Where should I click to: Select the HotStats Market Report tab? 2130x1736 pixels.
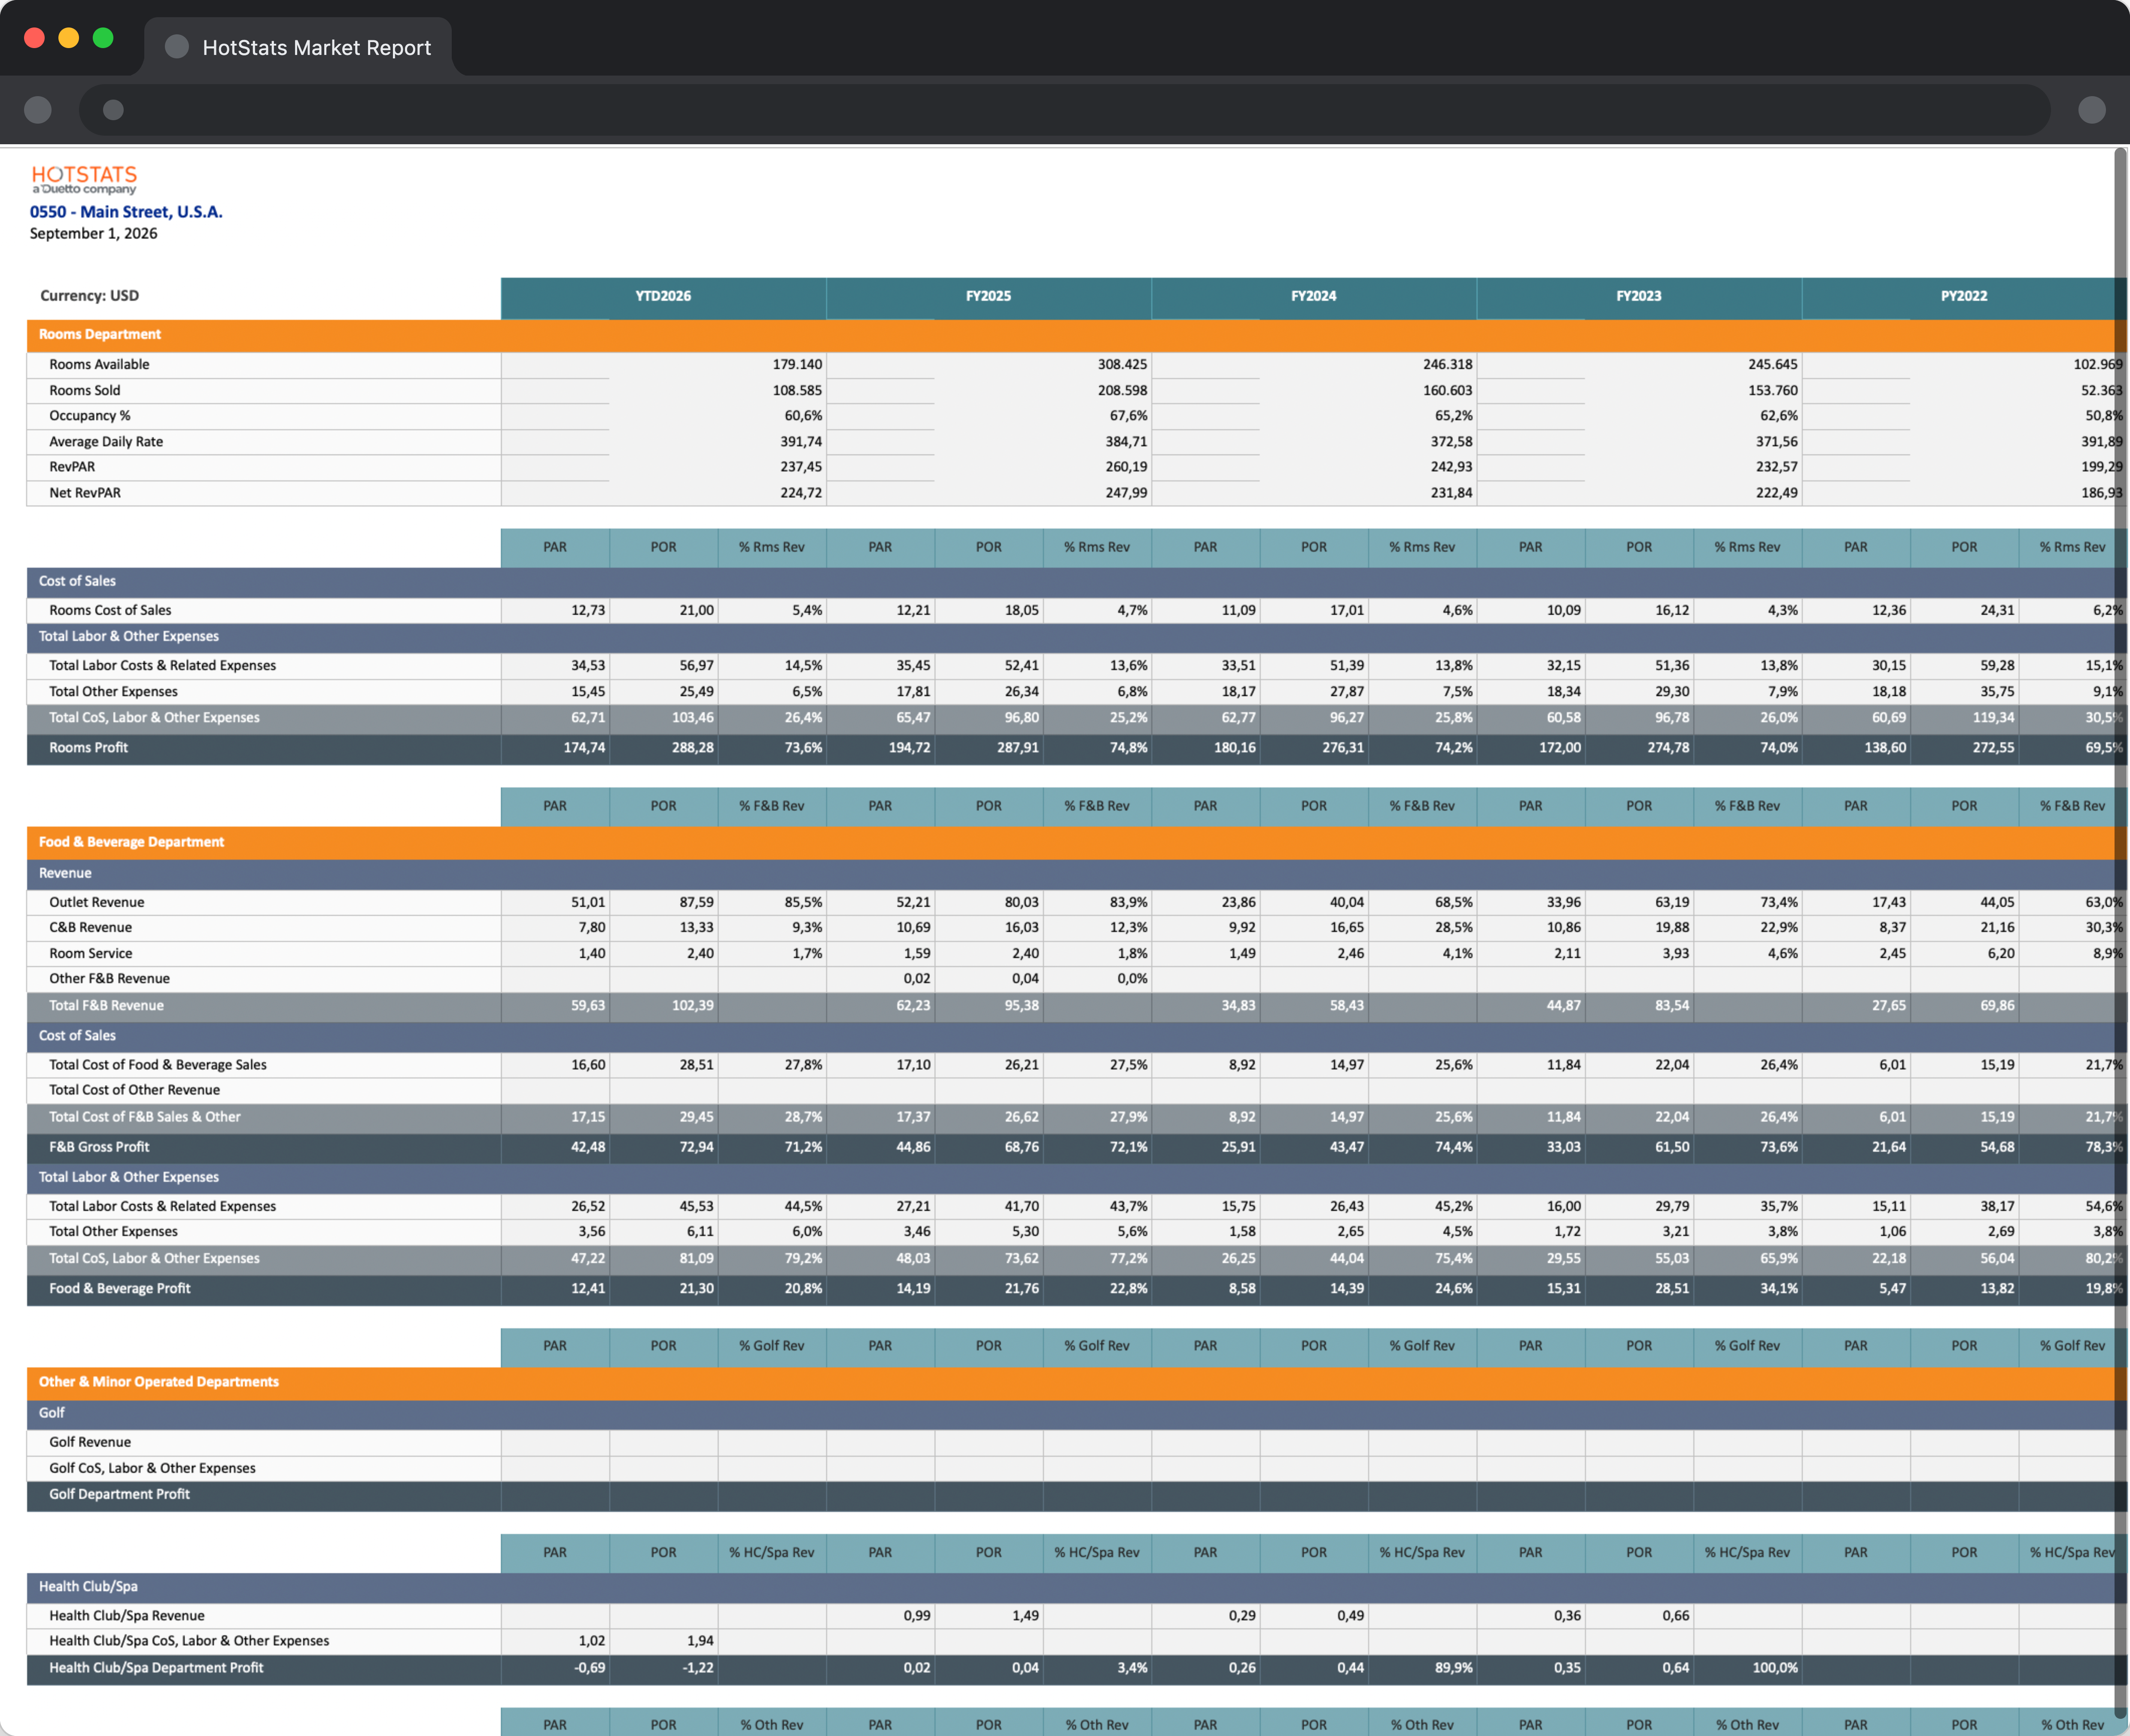[x=298, y=47]
